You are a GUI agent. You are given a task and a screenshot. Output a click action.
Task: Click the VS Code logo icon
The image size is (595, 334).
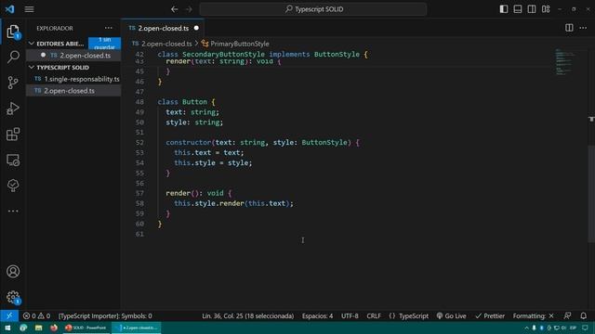pyautogui.click(x=10, y=9)
